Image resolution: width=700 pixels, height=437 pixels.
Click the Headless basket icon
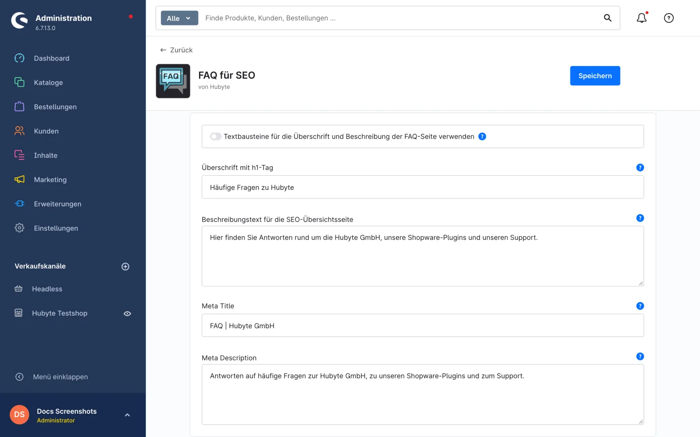point(18,289)
